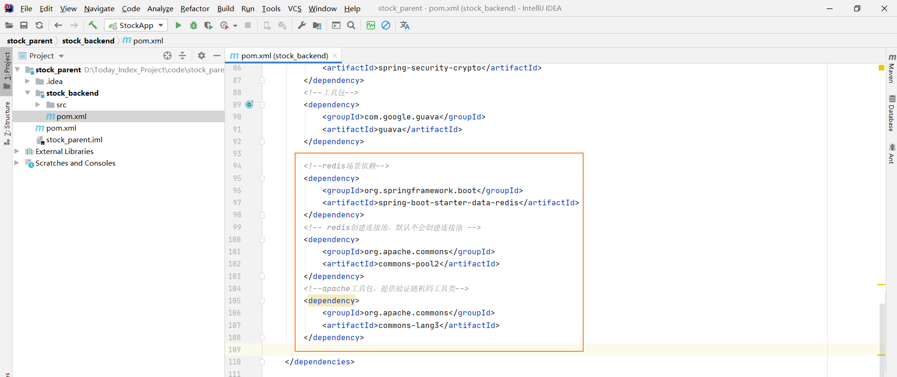Locate opened file with the crosshair icon
897x377 pixels.
tap(167, 56)
